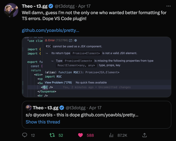The image size is (176, 141).
Task: Open Theo's large profile avatar
Action: click(x=11, y=10)
